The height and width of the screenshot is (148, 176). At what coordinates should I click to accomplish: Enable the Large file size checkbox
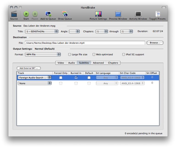pos(70,54)
